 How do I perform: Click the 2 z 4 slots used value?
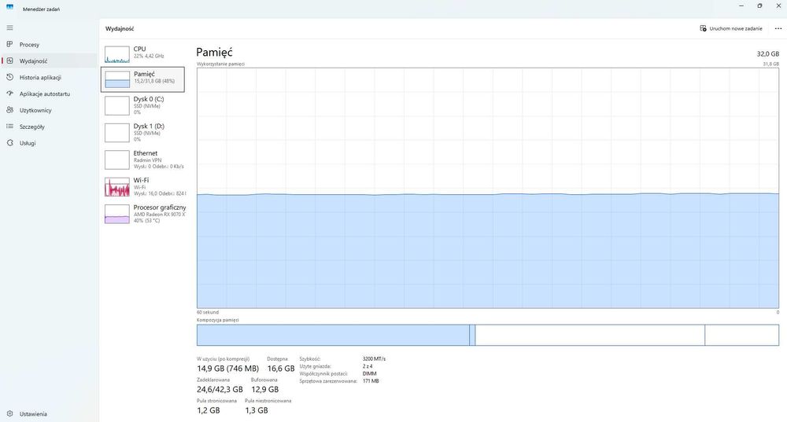[x=368, y=366]
